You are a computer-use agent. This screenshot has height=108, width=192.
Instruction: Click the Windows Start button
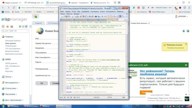pos(3,106)
